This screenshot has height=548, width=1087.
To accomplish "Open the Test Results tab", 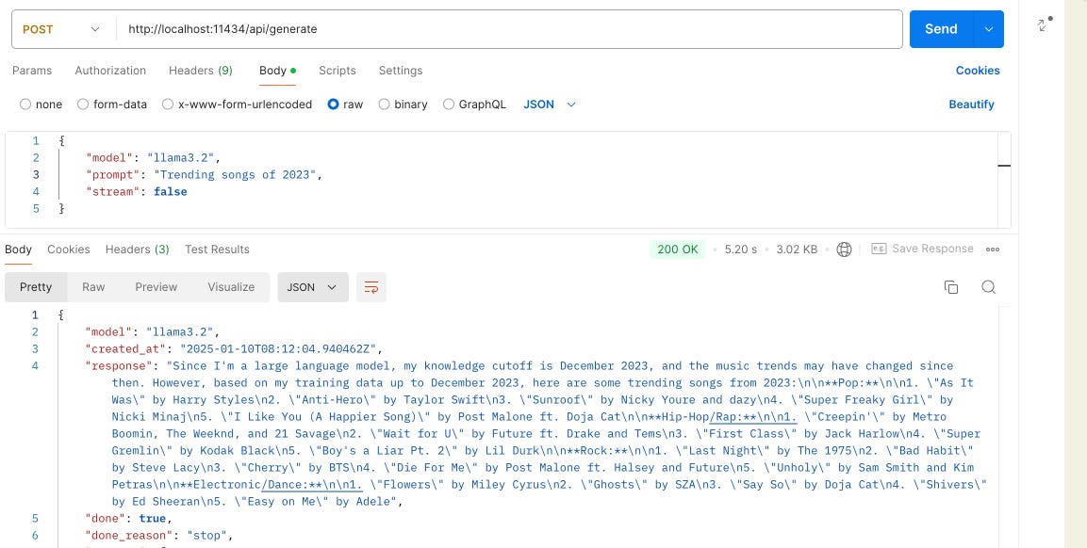I will (x=217, y=249).
